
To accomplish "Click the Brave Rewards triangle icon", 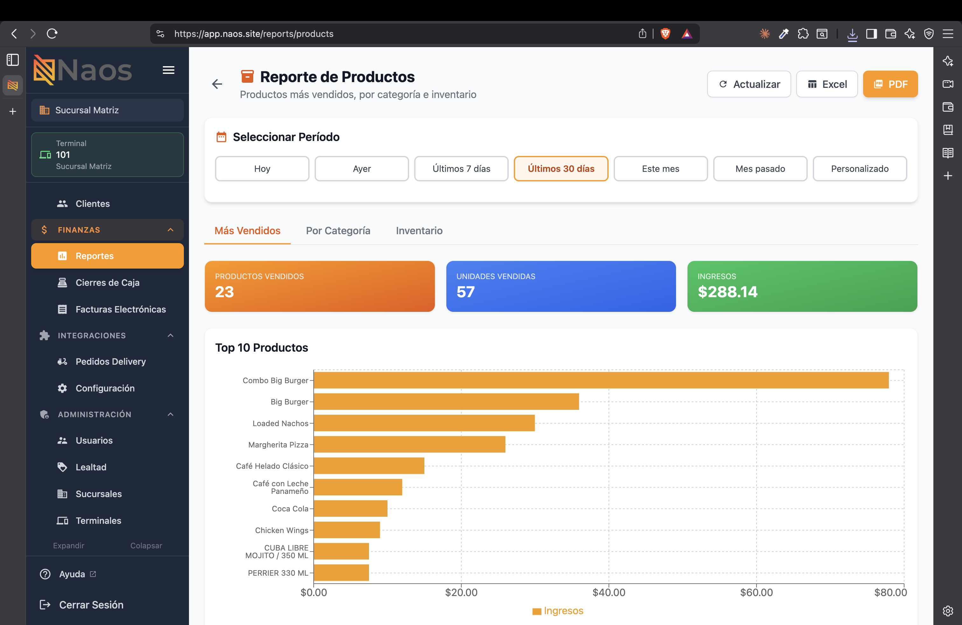I will click(687, 33).
